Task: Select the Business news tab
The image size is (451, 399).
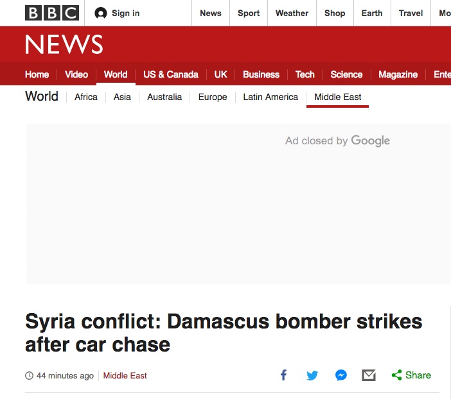Action: (261, 74)
